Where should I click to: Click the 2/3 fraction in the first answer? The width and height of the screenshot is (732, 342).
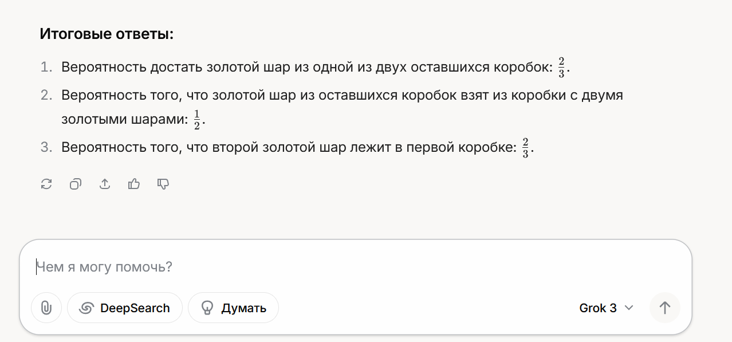point(561,68)
